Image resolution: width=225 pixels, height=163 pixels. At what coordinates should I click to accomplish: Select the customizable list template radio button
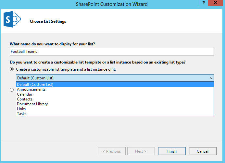[x=12, y=69]
